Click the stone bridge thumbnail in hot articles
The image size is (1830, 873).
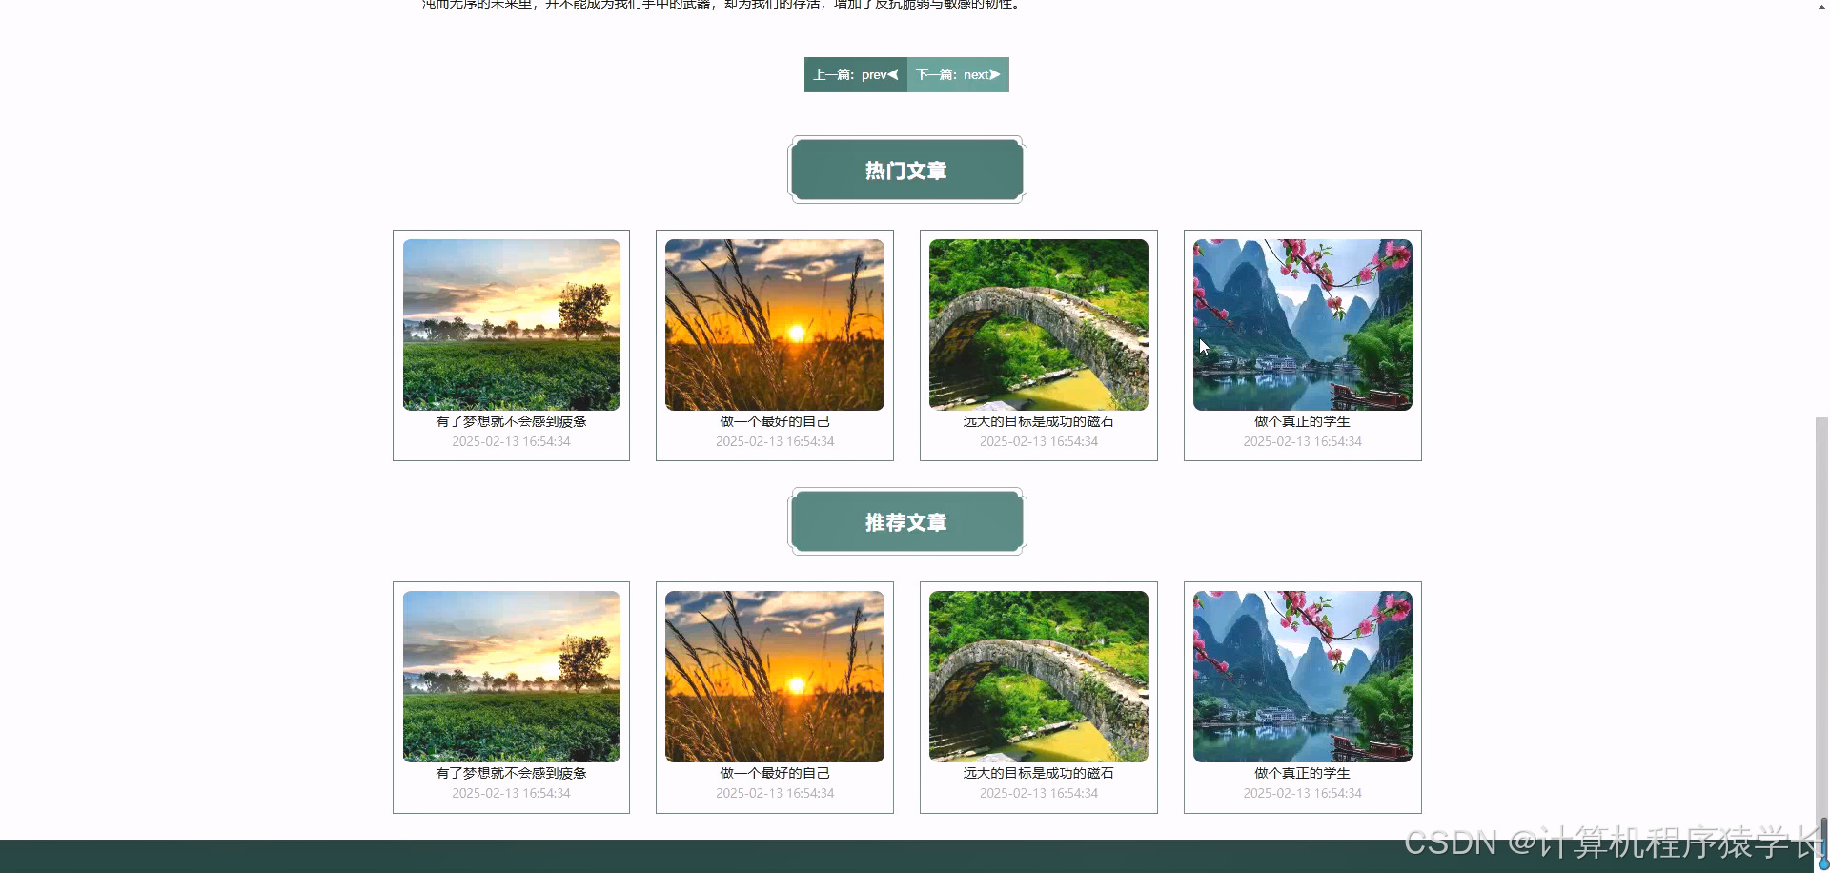click(x=1038, y=324)
